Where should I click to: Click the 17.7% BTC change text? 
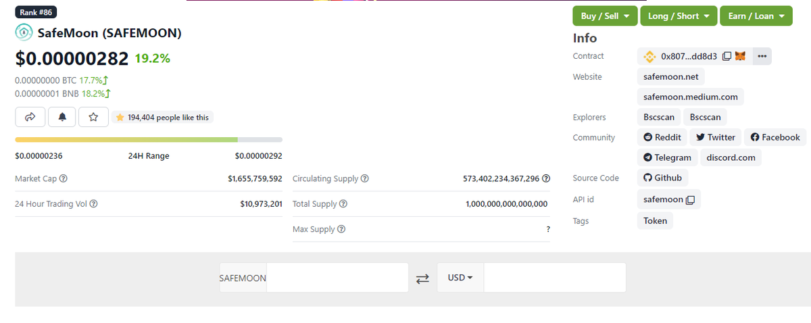point(91,80)
